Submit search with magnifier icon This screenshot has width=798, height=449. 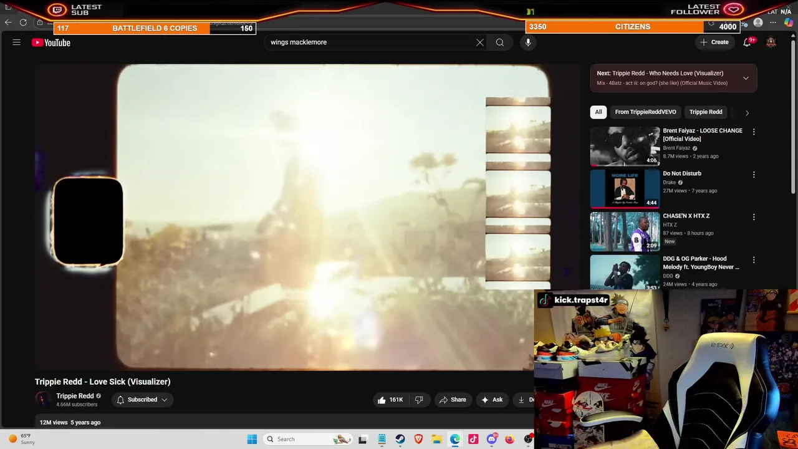point(500,42)
